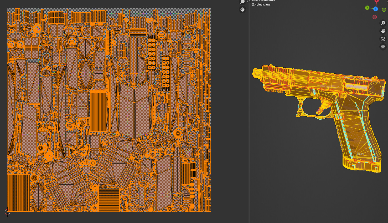
Task: Click the sidebar toggle arrows near the area border
Action: pyautogui.click(x=249, y=1)
